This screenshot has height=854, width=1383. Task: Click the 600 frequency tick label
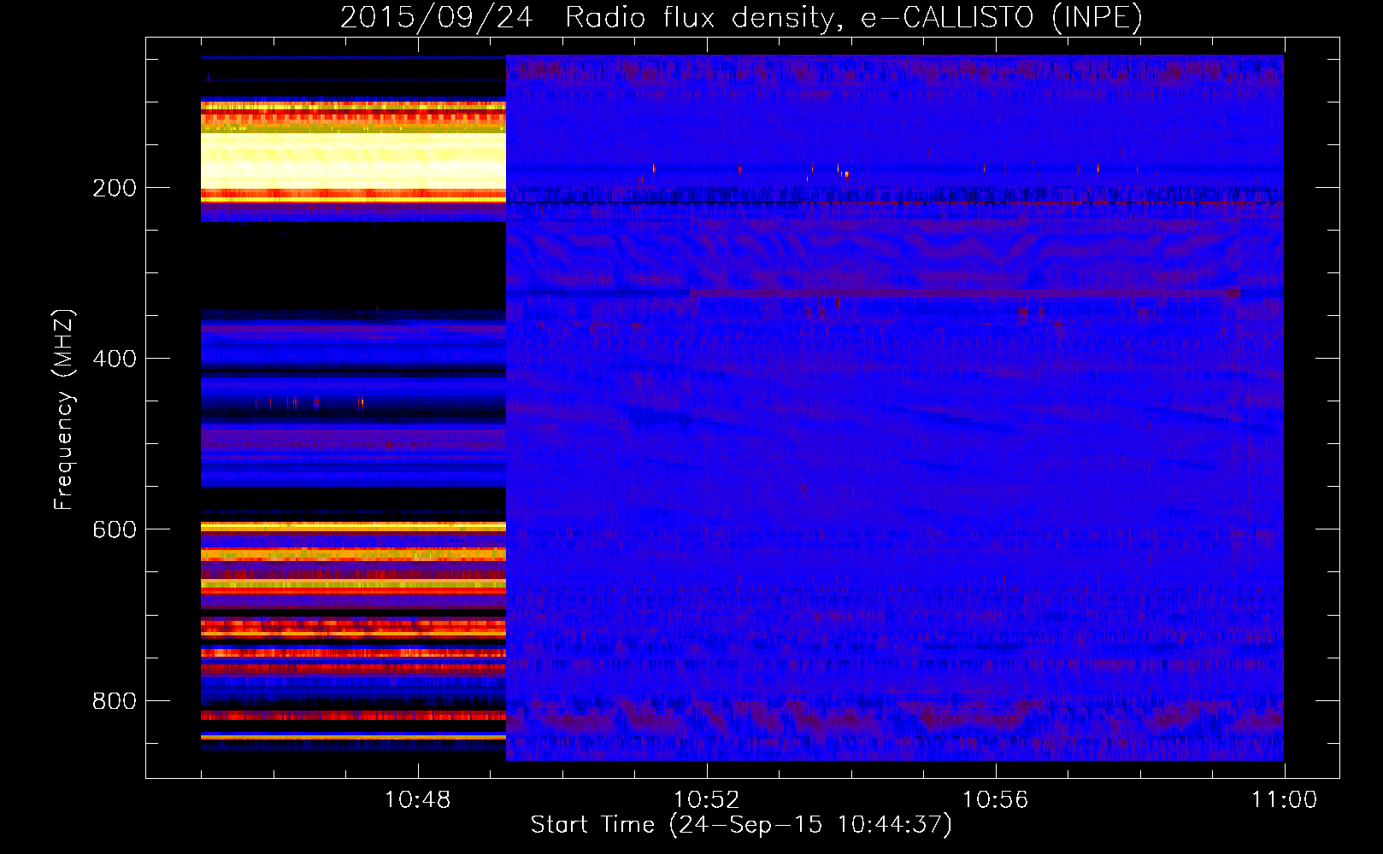coord(115,529)
